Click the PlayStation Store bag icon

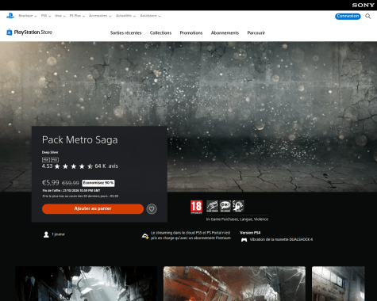[10, 32]
